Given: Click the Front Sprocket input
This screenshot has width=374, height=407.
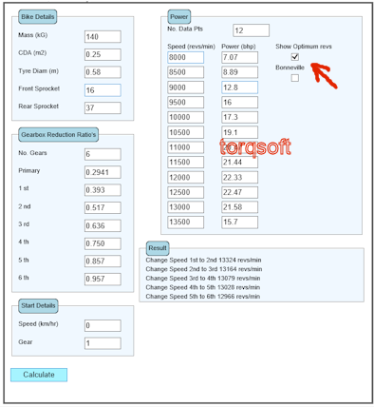Looking at the screenshot, I should 103,90.
